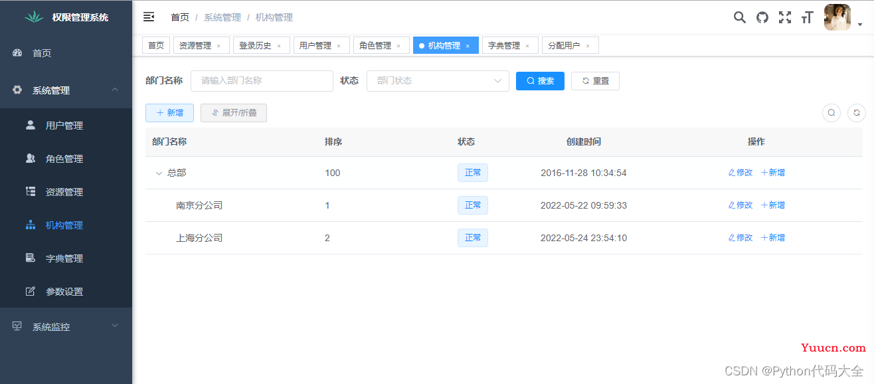Viewport: 874px width, 384px height.
Task: Open 参数设置 in the sidebar
Action: coord(66,292)
